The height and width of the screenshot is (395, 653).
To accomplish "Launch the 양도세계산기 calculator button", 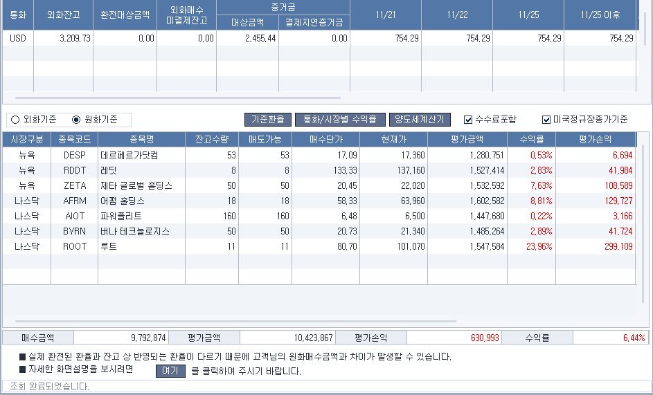I will pos(420,120).
